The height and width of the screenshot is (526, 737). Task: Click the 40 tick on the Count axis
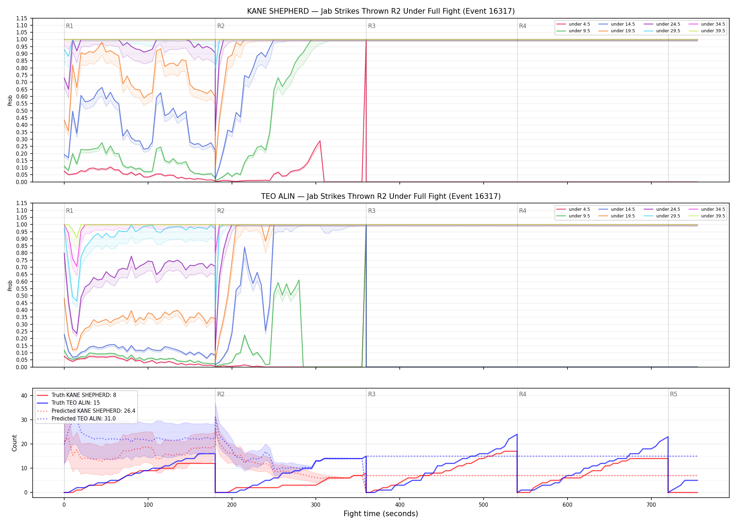coord(24,396)
